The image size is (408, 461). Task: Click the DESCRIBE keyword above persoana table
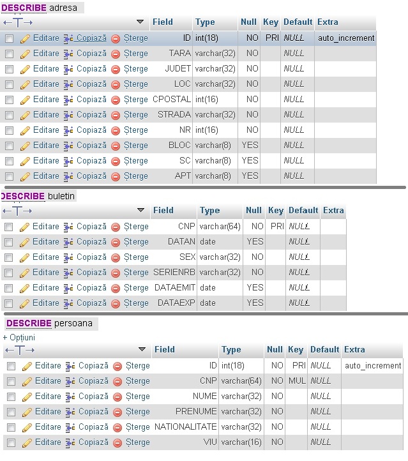[29, 324]
